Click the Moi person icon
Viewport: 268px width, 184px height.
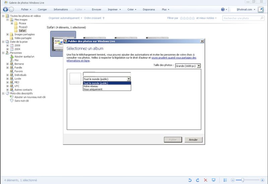coord(12,60)
